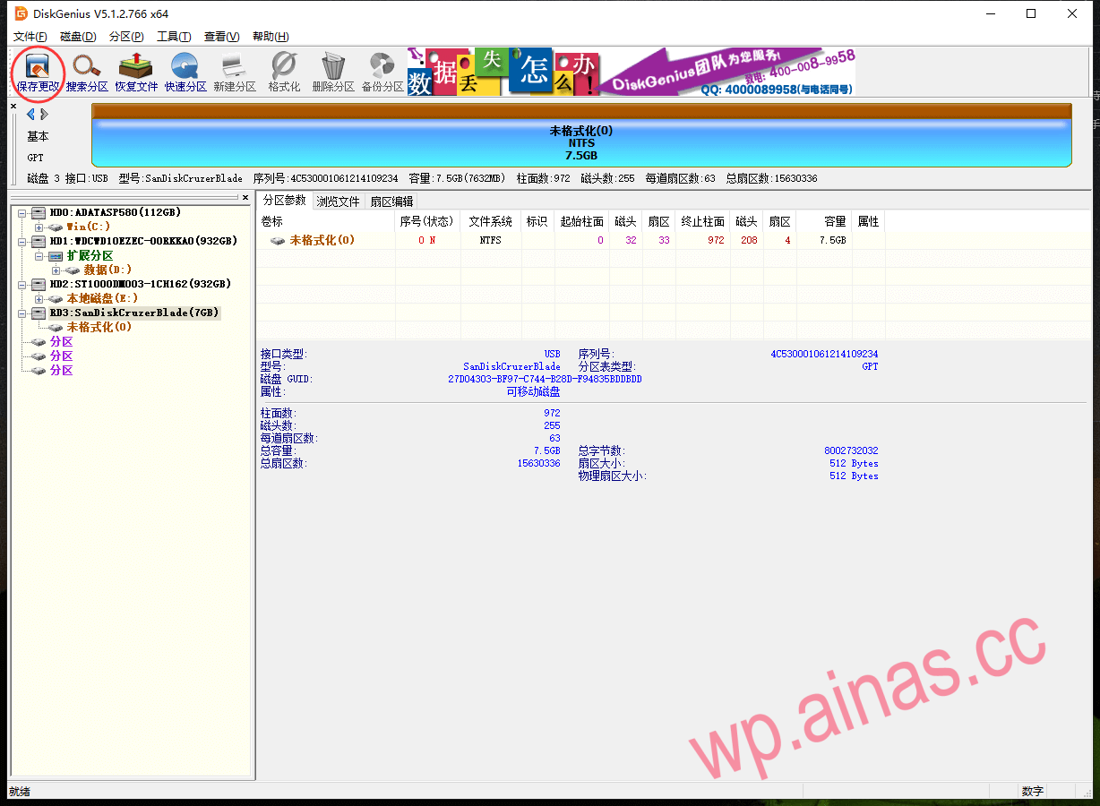Launch the 恢复文件 file recovery tool
1100x806 pixels.
click(x=136, y=73)
